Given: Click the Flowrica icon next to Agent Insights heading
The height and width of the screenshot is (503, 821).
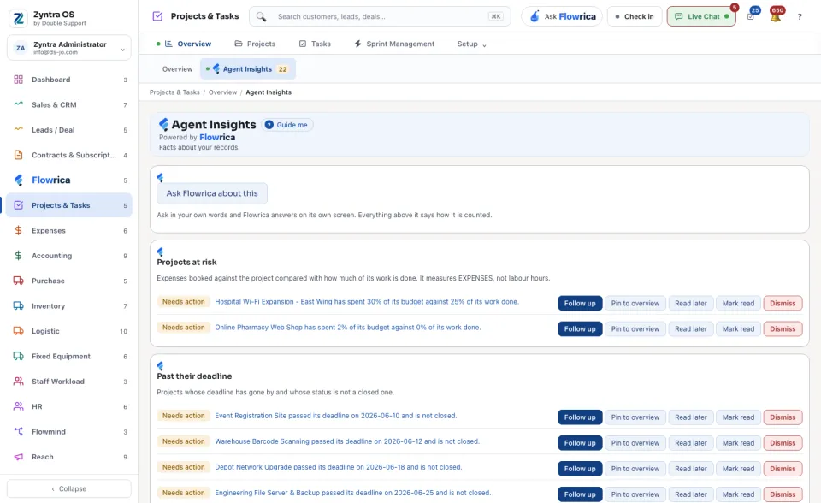Looking at the screenshot, I should 164,124.
